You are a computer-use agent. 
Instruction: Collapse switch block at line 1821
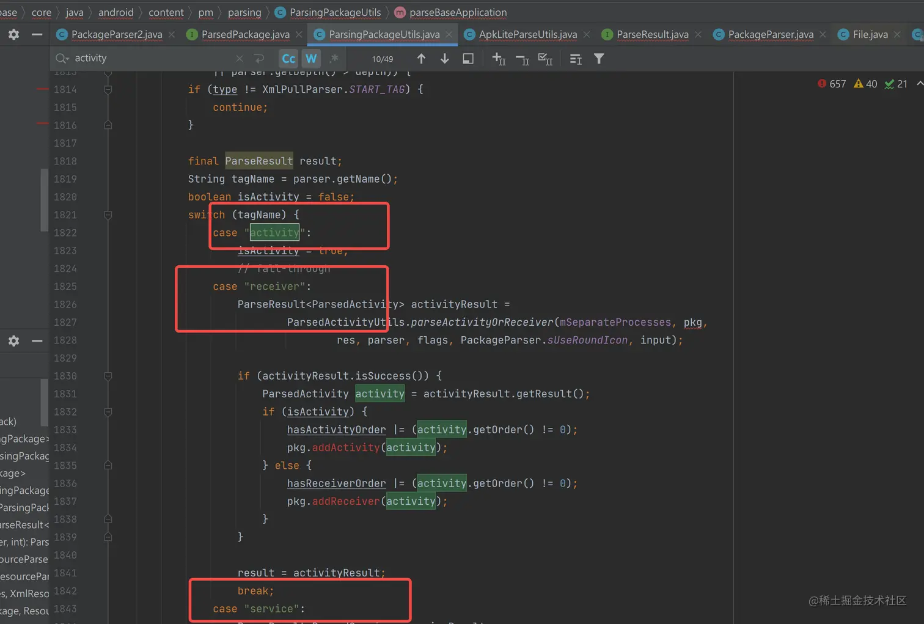tap(108, 215)
